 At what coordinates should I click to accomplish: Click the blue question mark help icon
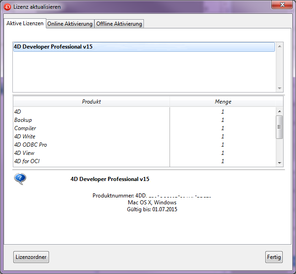(20, 178)
